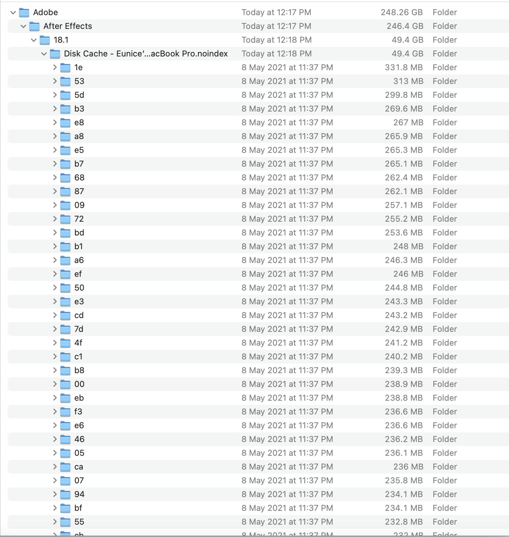Select the folder named 07
Image resolution: width=509 pixels, height=537 pixels.
[79, 481]
